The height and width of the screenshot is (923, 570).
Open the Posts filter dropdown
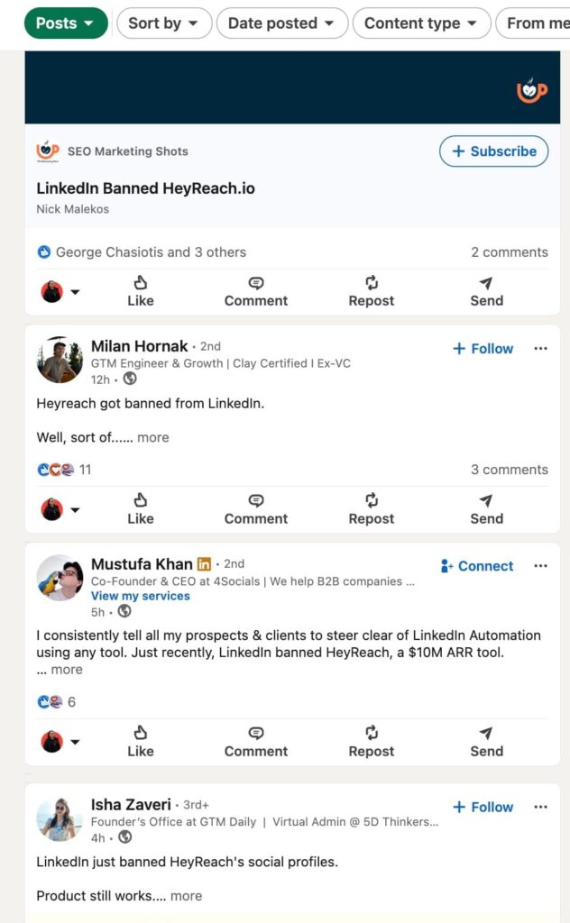(66, 23)
